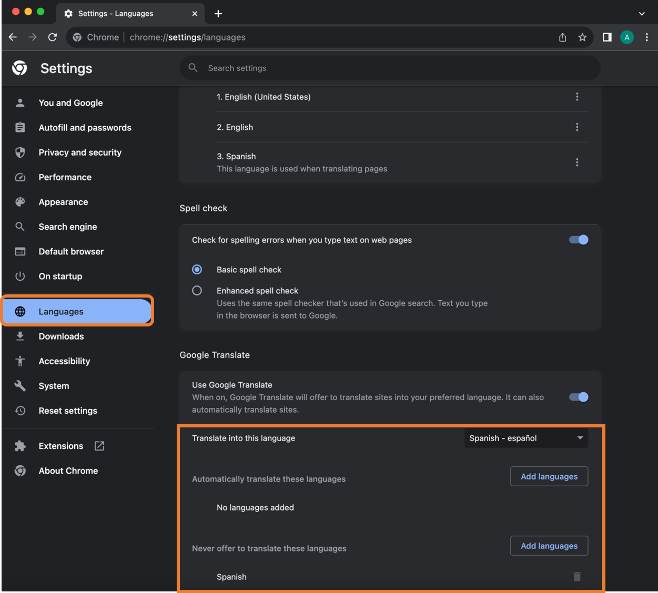Click the 'Google Translate' section heading
Image resolution: width=658 pixels, height=593 pixels.
[x=215, y=355]
